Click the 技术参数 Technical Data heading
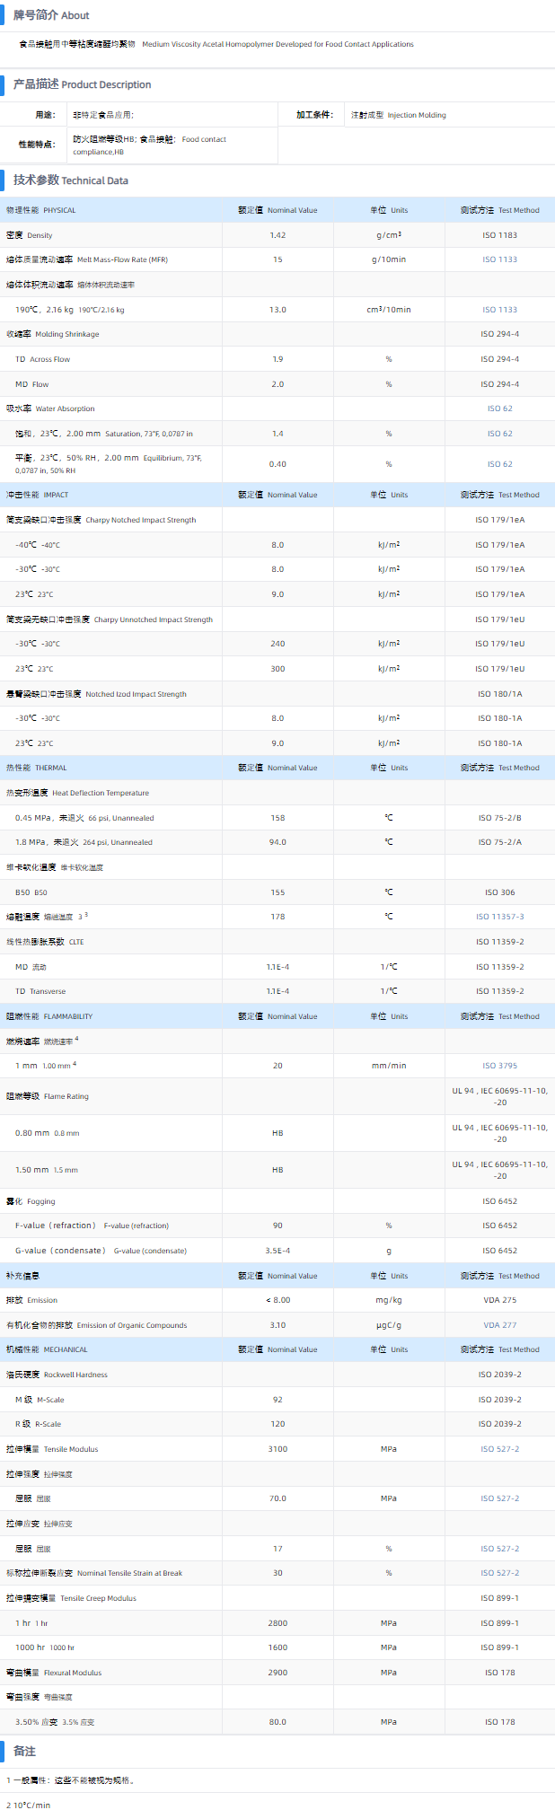 pyautogui.click(x=70, y=180)
